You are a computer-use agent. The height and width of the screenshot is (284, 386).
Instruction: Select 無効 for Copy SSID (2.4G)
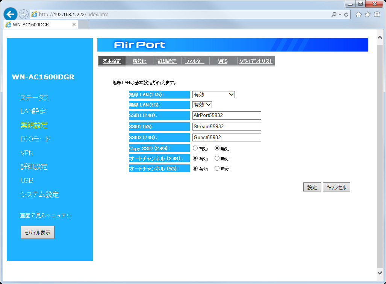point(217,148)
